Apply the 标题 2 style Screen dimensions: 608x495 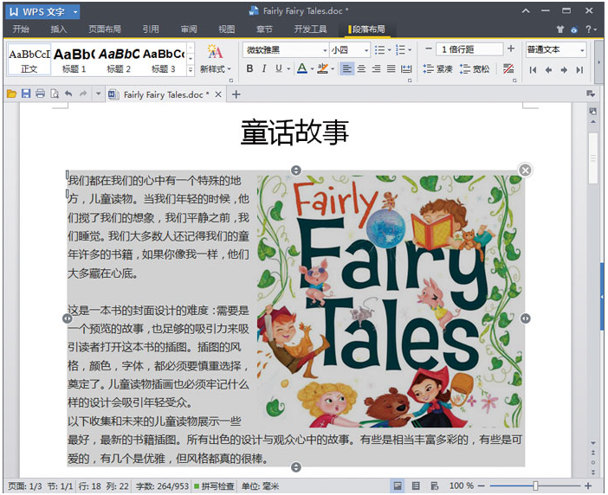(x=119, y=60)
